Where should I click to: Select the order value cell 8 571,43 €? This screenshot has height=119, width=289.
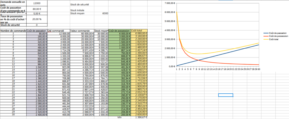(x=82, y=50)
